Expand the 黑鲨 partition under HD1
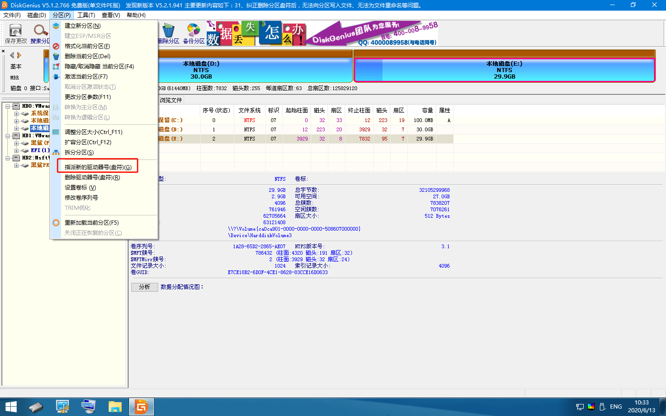Screen dimensions: 666x416 click(16, 143)
